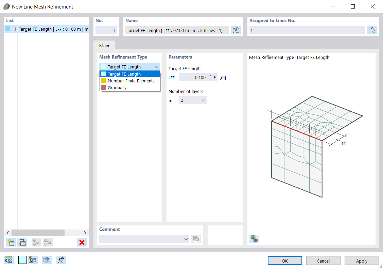
Task: Click the new mesh refinement icon
Action: [11, 242]
